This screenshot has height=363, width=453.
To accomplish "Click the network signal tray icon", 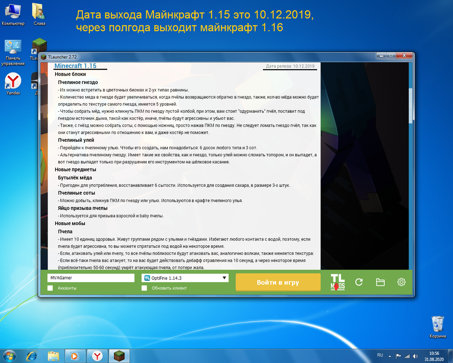I will tap(407, 356).
